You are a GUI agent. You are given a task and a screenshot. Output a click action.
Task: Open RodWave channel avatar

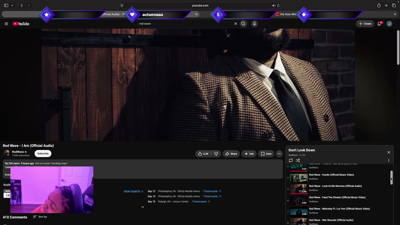click(x=7, y=153)
